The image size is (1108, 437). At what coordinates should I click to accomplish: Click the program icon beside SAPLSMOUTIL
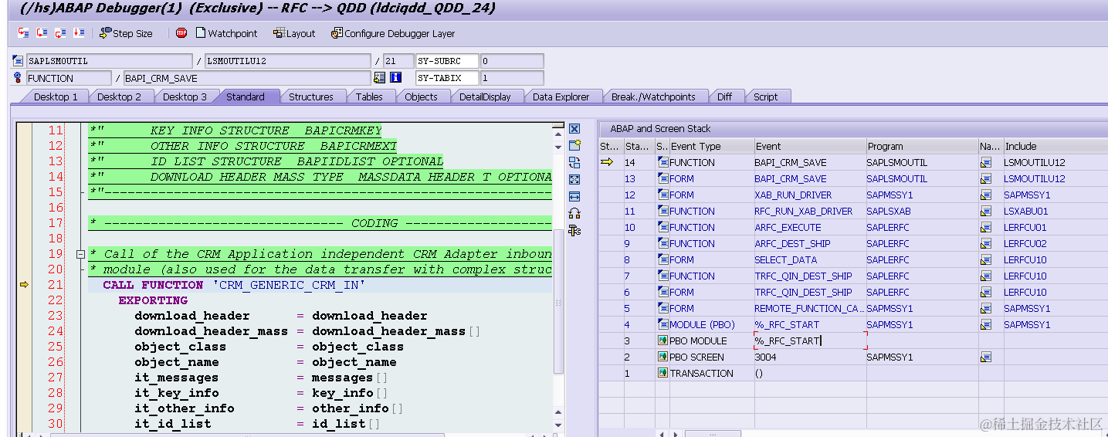coord(19,61)
